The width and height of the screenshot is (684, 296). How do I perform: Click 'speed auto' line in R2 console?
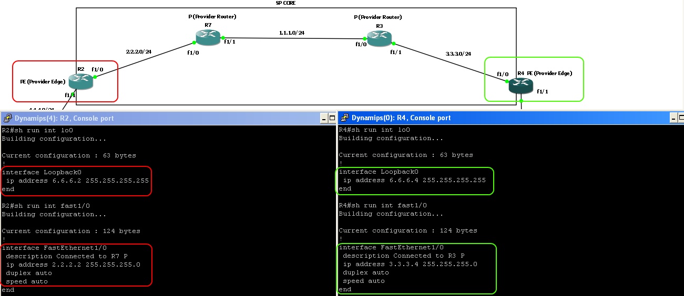click(x=27, y=281)
